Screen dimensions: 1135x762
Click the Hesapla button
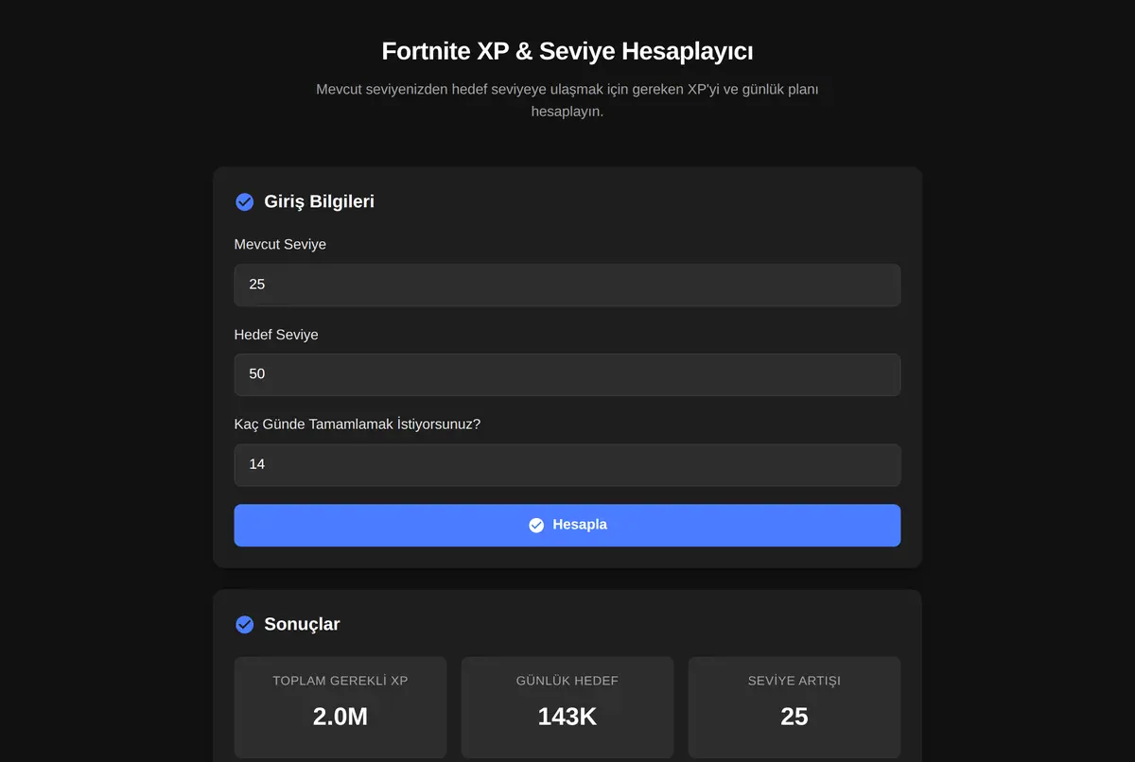pos(567,525)
